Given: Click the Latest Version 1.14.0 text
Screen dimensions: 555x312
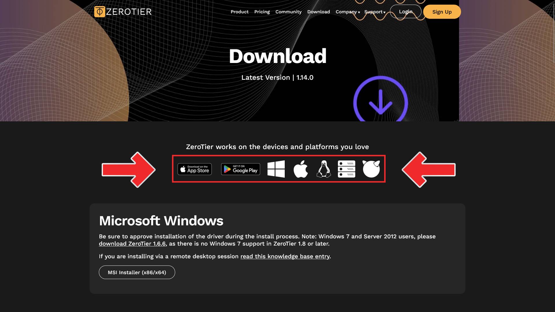Looking at the screenshot, I should [277, 77].
